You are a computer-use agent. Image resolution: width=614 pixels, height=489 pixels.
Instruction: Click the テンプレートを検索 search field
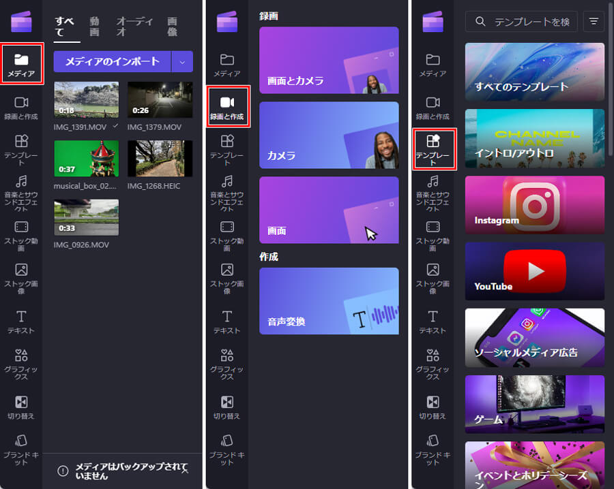521,21
